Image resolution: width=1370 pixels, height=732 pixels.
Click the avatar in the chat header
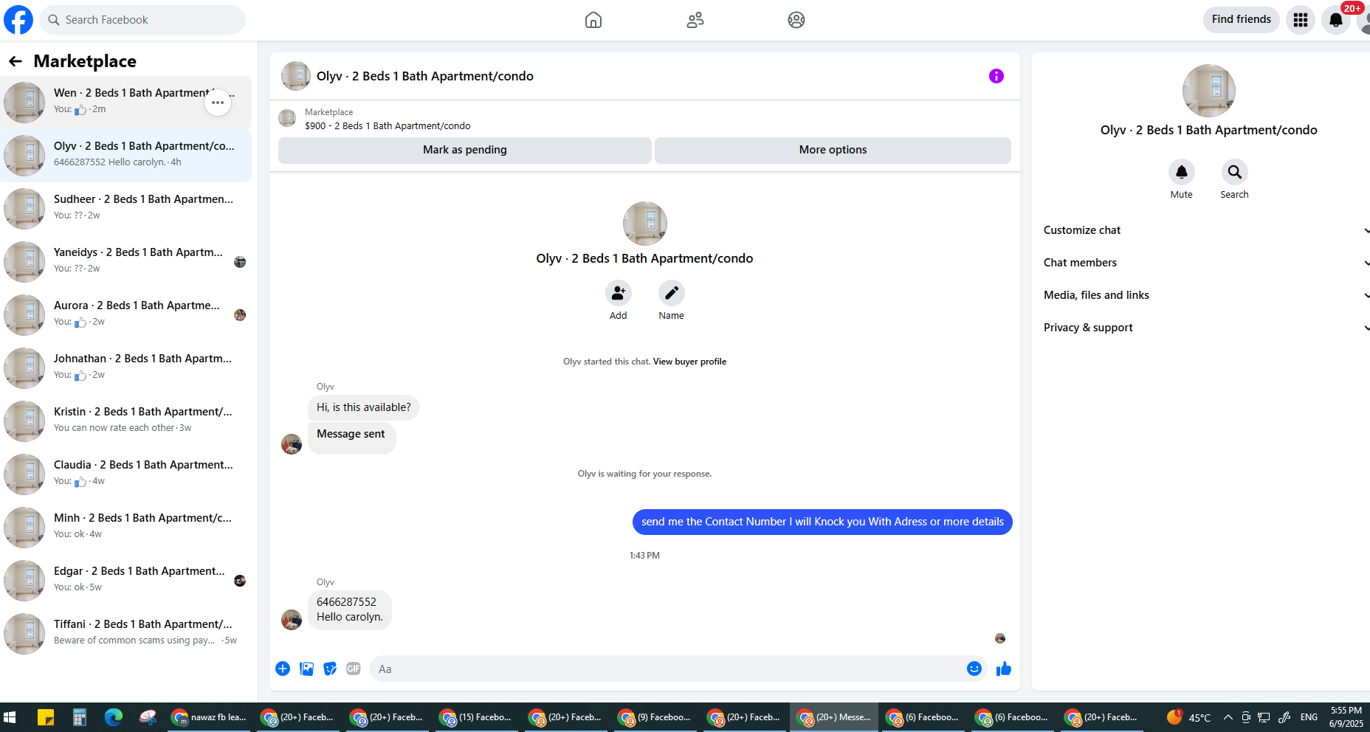(296, 76)
